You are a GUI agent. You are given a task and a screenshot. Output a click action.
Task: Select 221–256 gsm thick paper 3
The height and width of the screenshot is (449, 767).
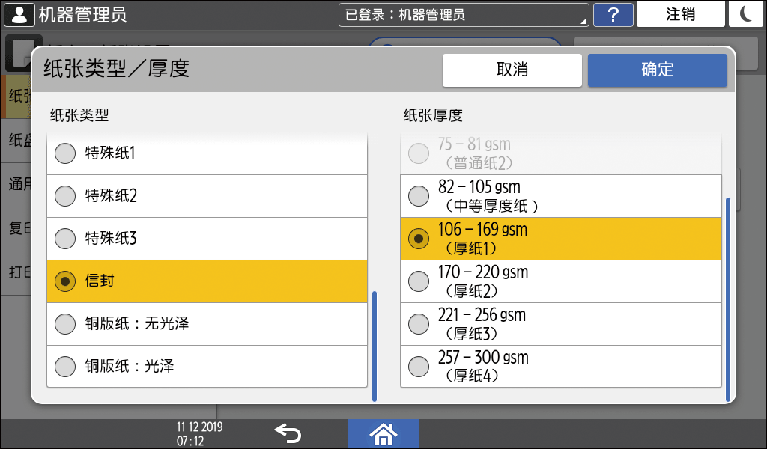click(560, 324)
